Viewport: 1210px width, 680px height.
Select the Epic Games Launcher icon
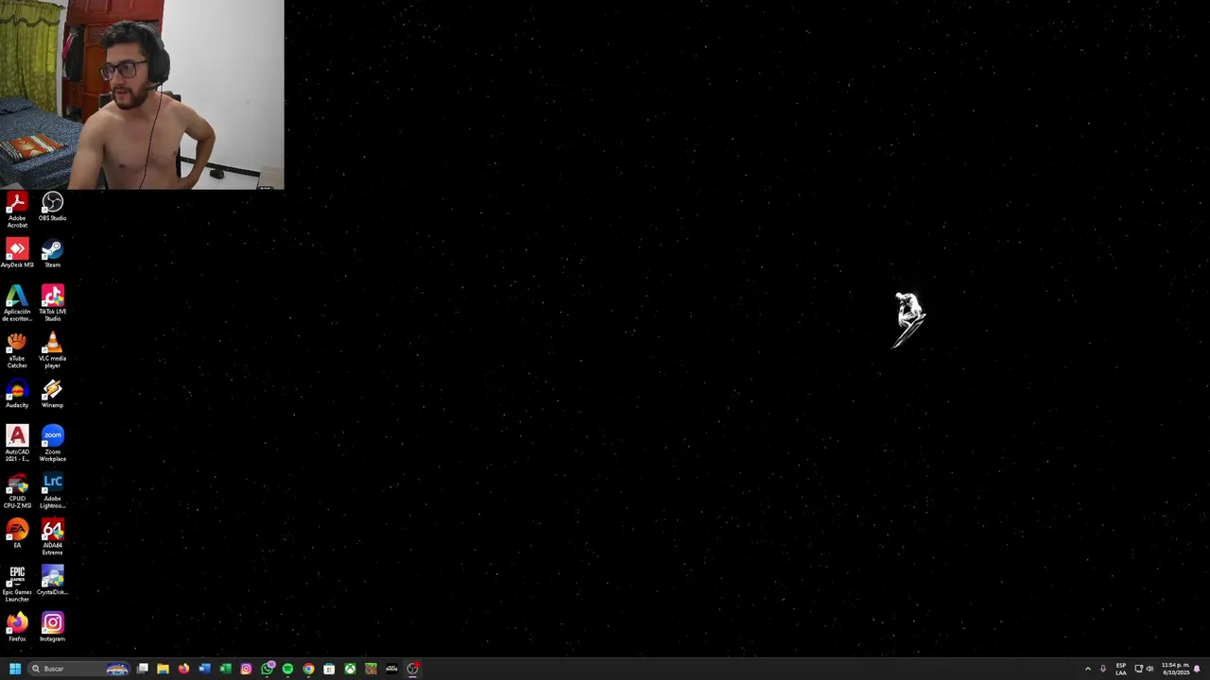pos(17,585)
